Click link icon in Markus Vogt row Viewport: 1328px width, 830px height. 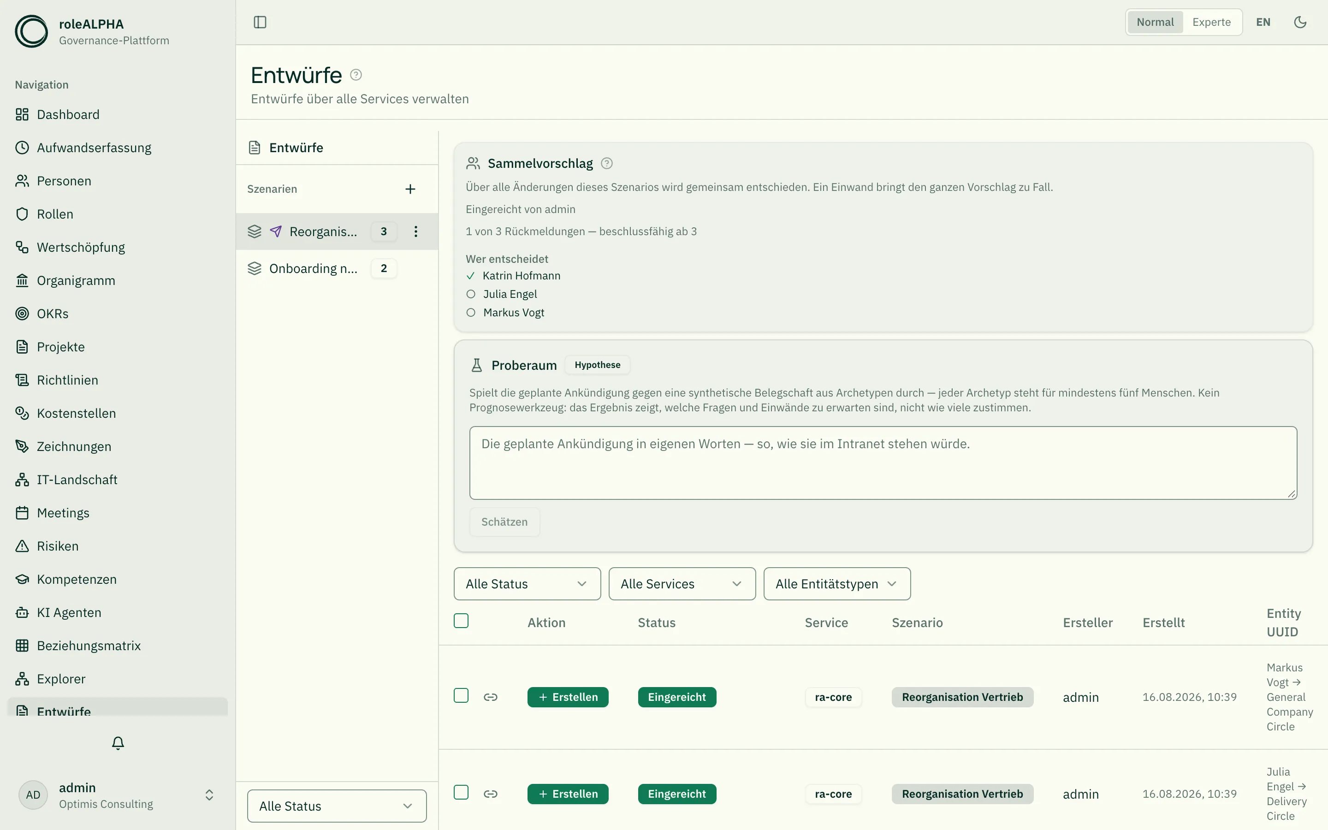[491, 697]
